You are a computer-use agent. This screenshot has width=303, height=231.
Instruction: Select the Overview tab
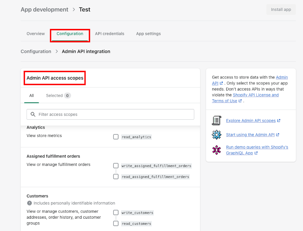(36, 33)
